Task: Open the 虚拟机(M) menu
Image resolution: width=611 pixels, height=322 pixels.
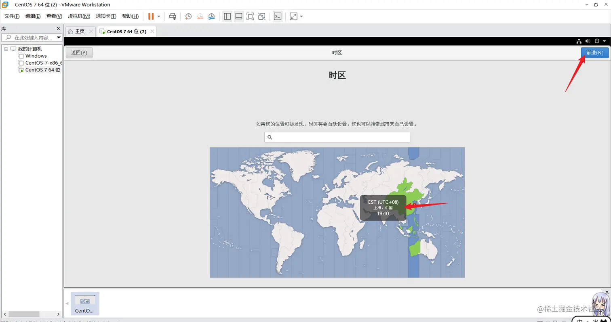Action: [x=79, y=16]
